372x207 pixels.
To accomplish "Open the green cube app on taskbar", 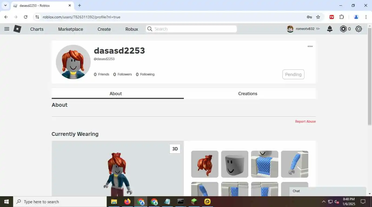I will [x=194, y=202].
